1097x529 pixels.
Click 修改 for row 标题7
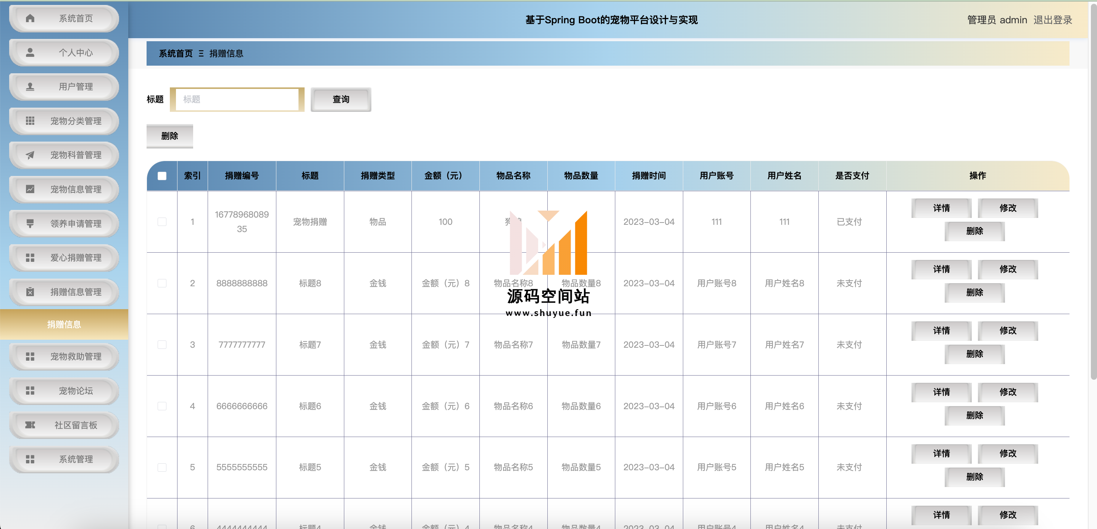1008,331
